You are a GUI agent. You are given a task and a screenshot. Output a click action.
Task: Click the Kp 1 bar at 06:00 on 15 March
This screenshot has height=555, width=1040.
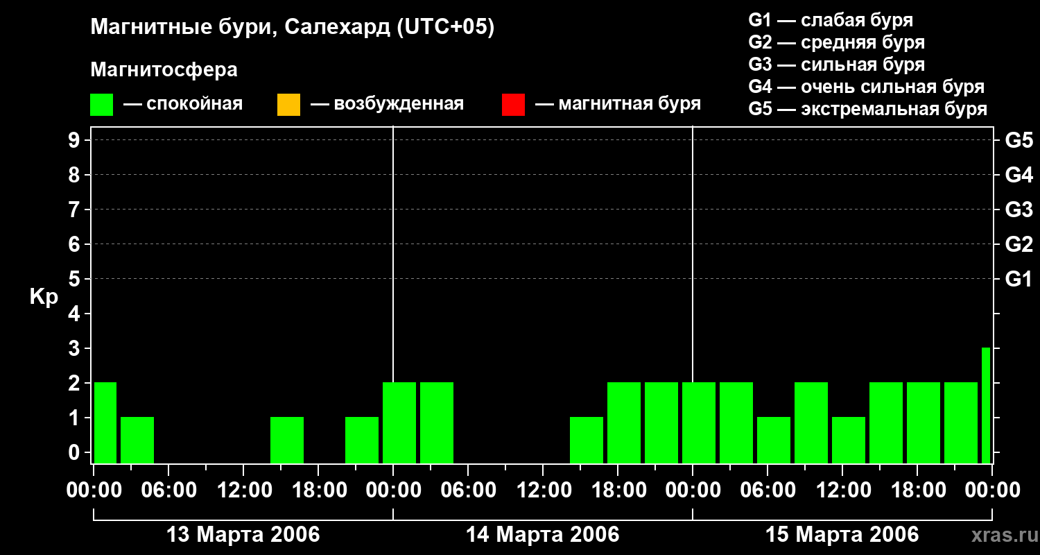(774, 440)
